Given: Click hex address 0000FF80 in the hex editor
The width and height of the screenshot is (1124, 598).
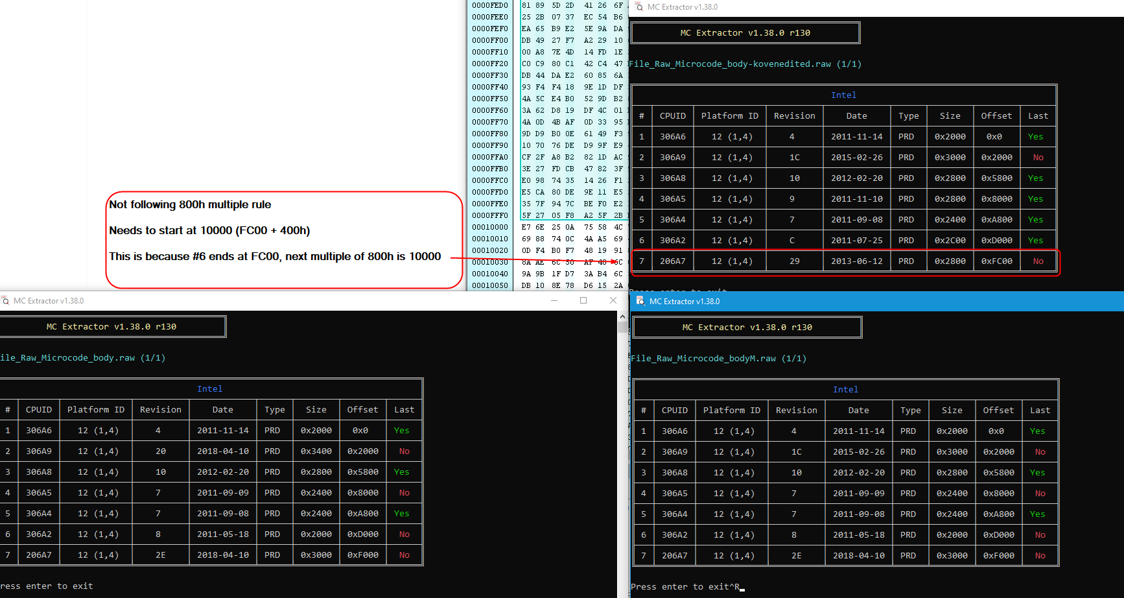Looking at the screenshot, I should [490, 134].
